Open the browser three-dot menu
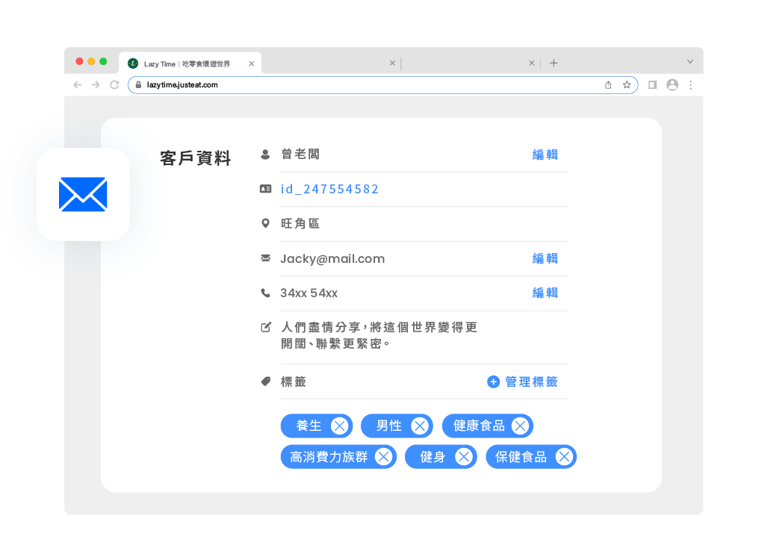 [x=690, y=85]
